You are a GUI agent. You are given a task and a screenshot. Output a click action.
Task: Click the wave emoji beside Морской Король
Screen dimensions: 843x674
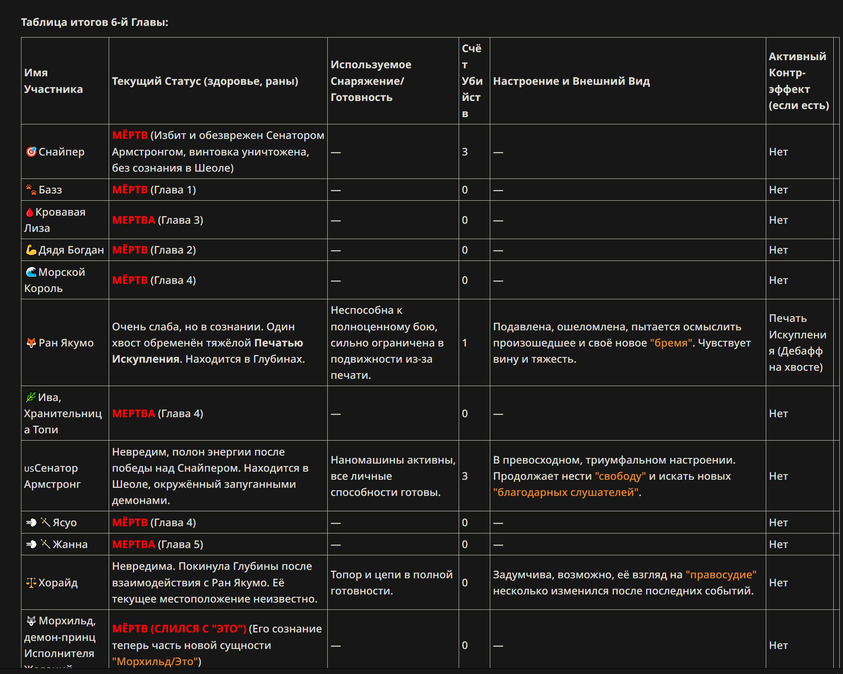tap(31, 272)
